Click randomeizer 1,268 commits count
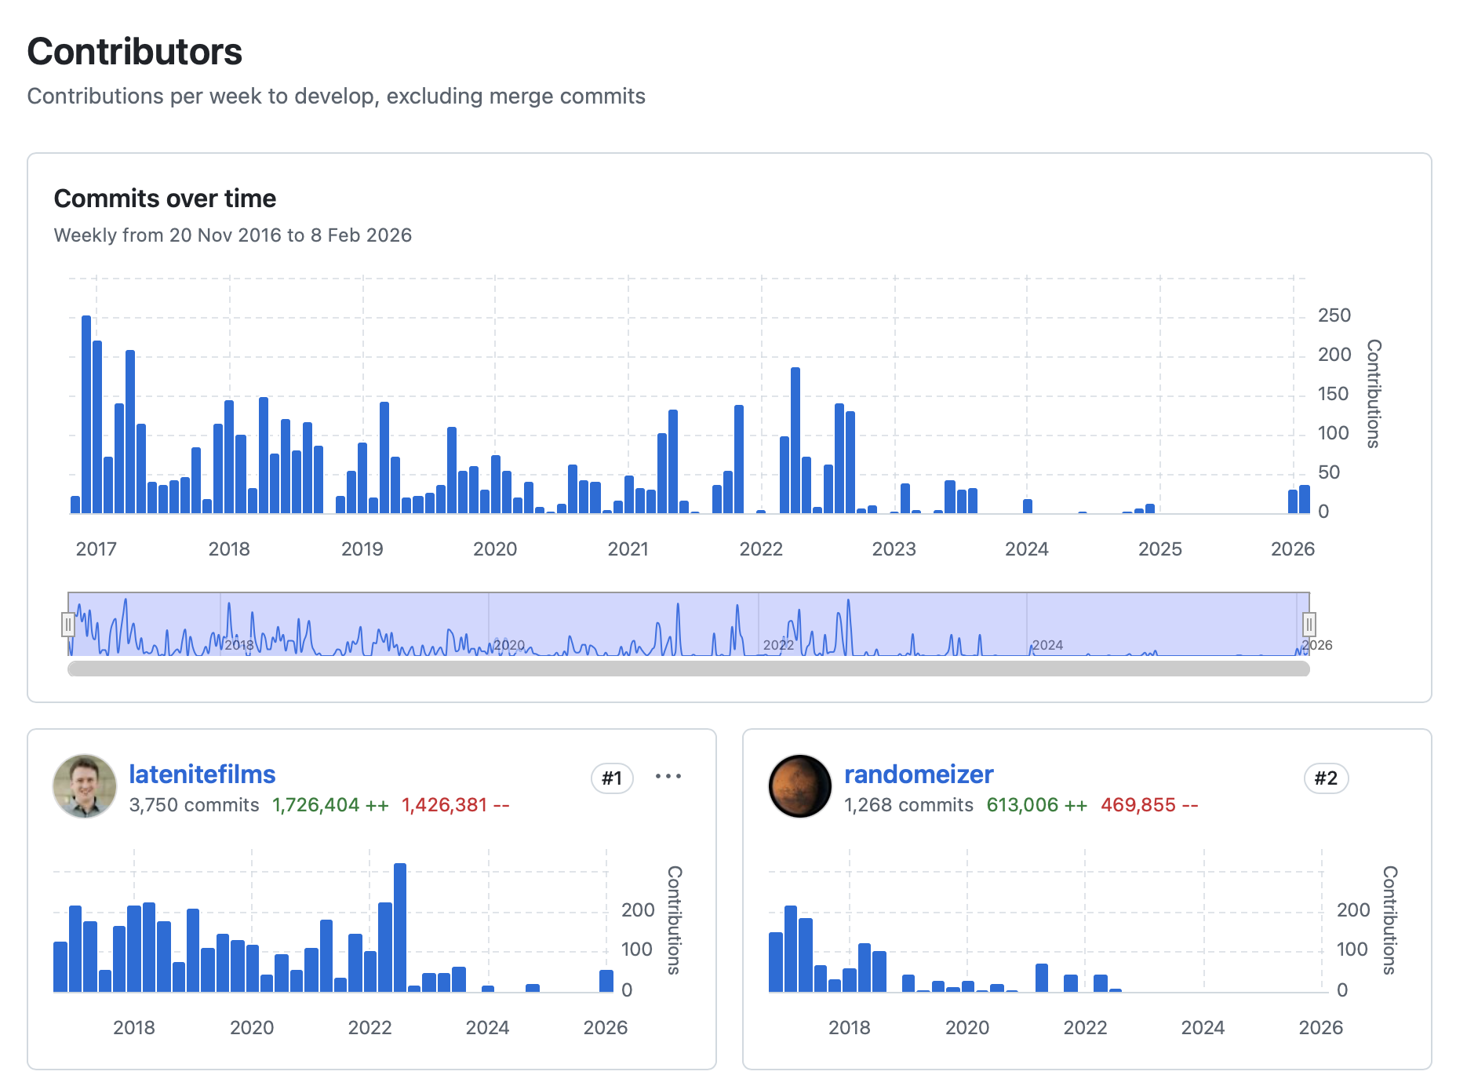Image resolution: width=1467 pixels, height=1086 pixels. tap(908, 805)
